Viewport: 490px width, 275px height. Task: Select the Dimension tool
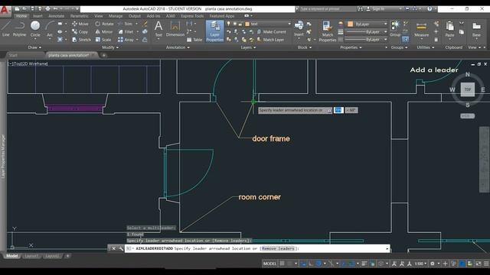[175, 29]
